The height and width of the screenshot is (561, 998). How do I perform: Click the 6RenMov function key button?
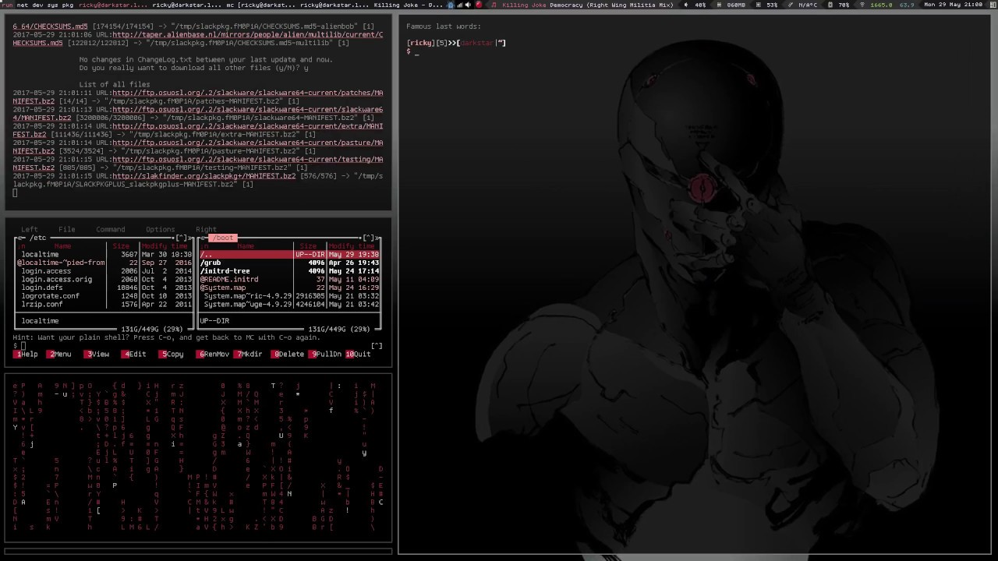pyautogui.click(x=214, y=355)
